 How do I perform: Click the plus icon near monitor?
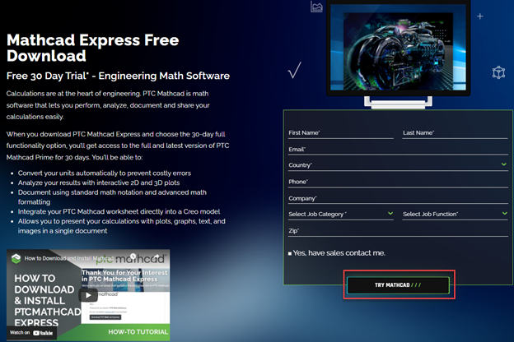[x=480, y=16]
